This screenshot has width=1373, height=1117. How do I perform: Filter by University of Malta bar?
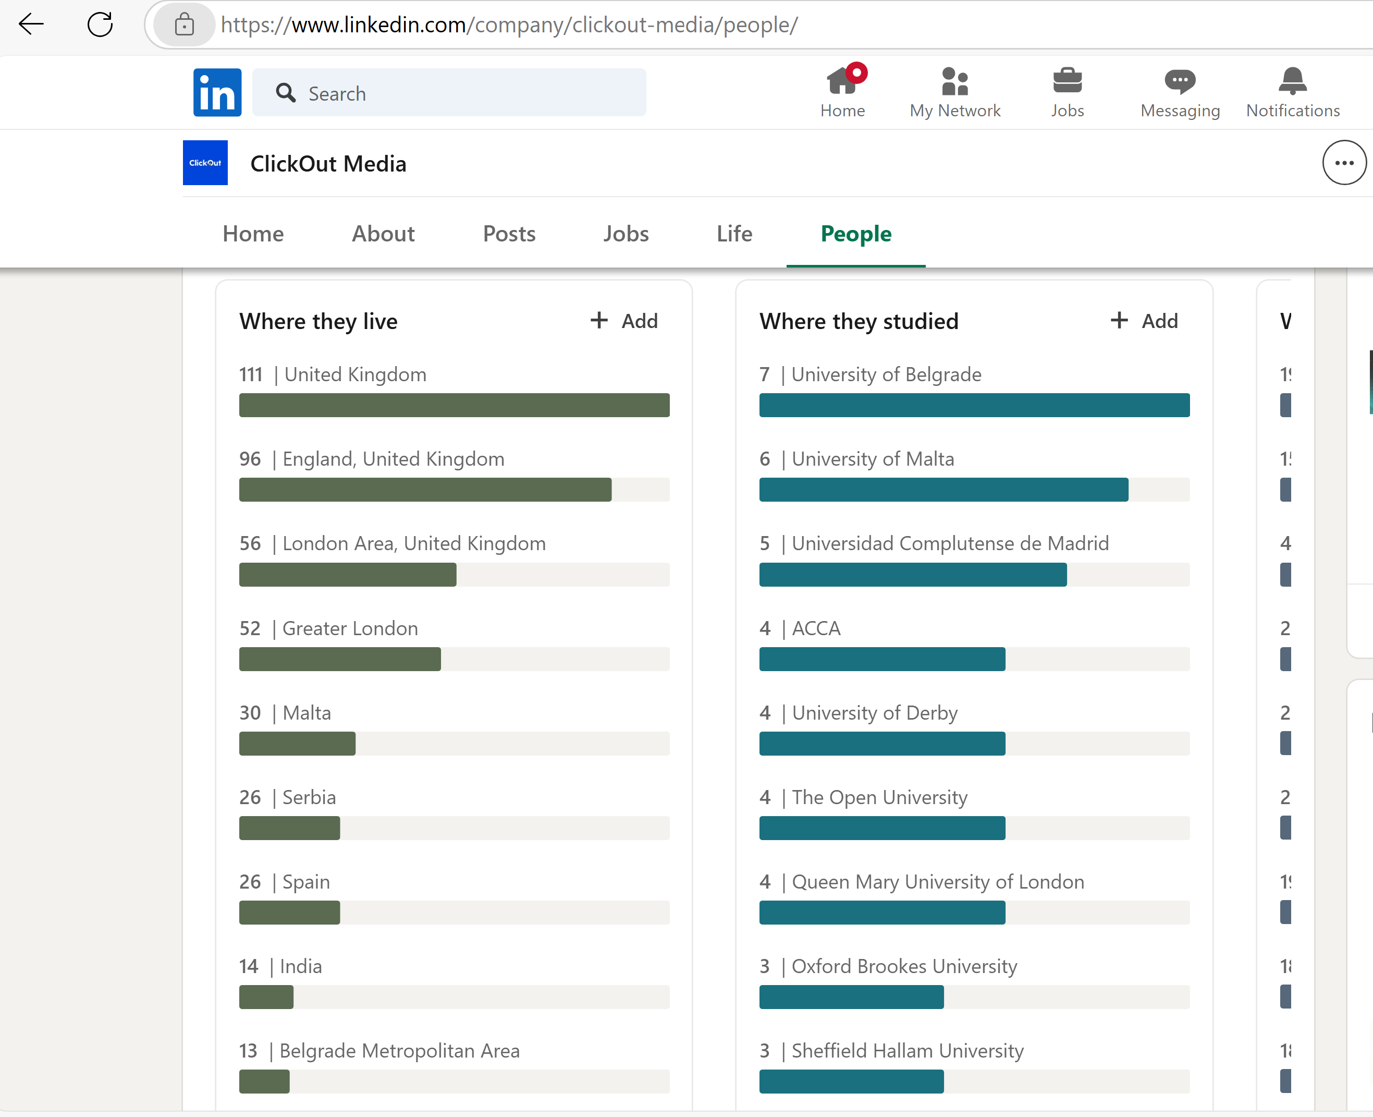tap(974, 490)
